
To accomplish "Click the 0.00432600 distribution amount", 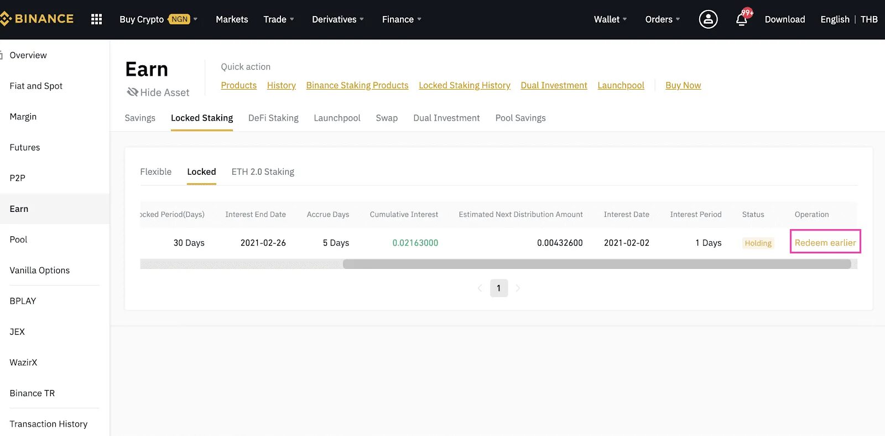I will (560, 243).
